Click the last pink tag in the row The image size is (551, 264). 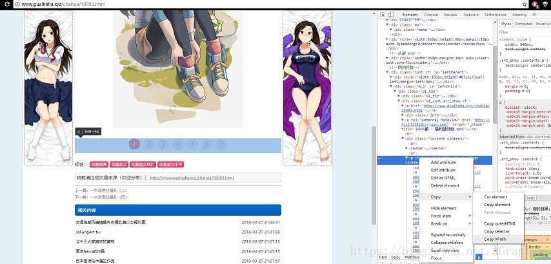tap(171, 164)
